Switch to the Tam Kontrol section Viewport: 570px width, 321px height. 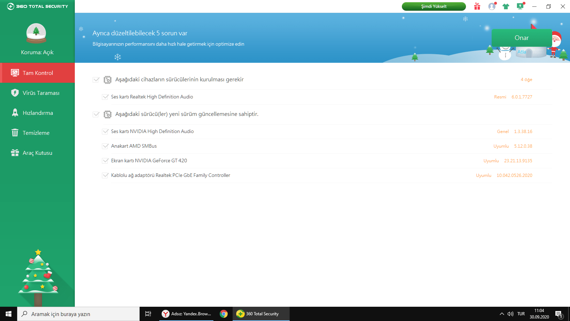[37, 73]
